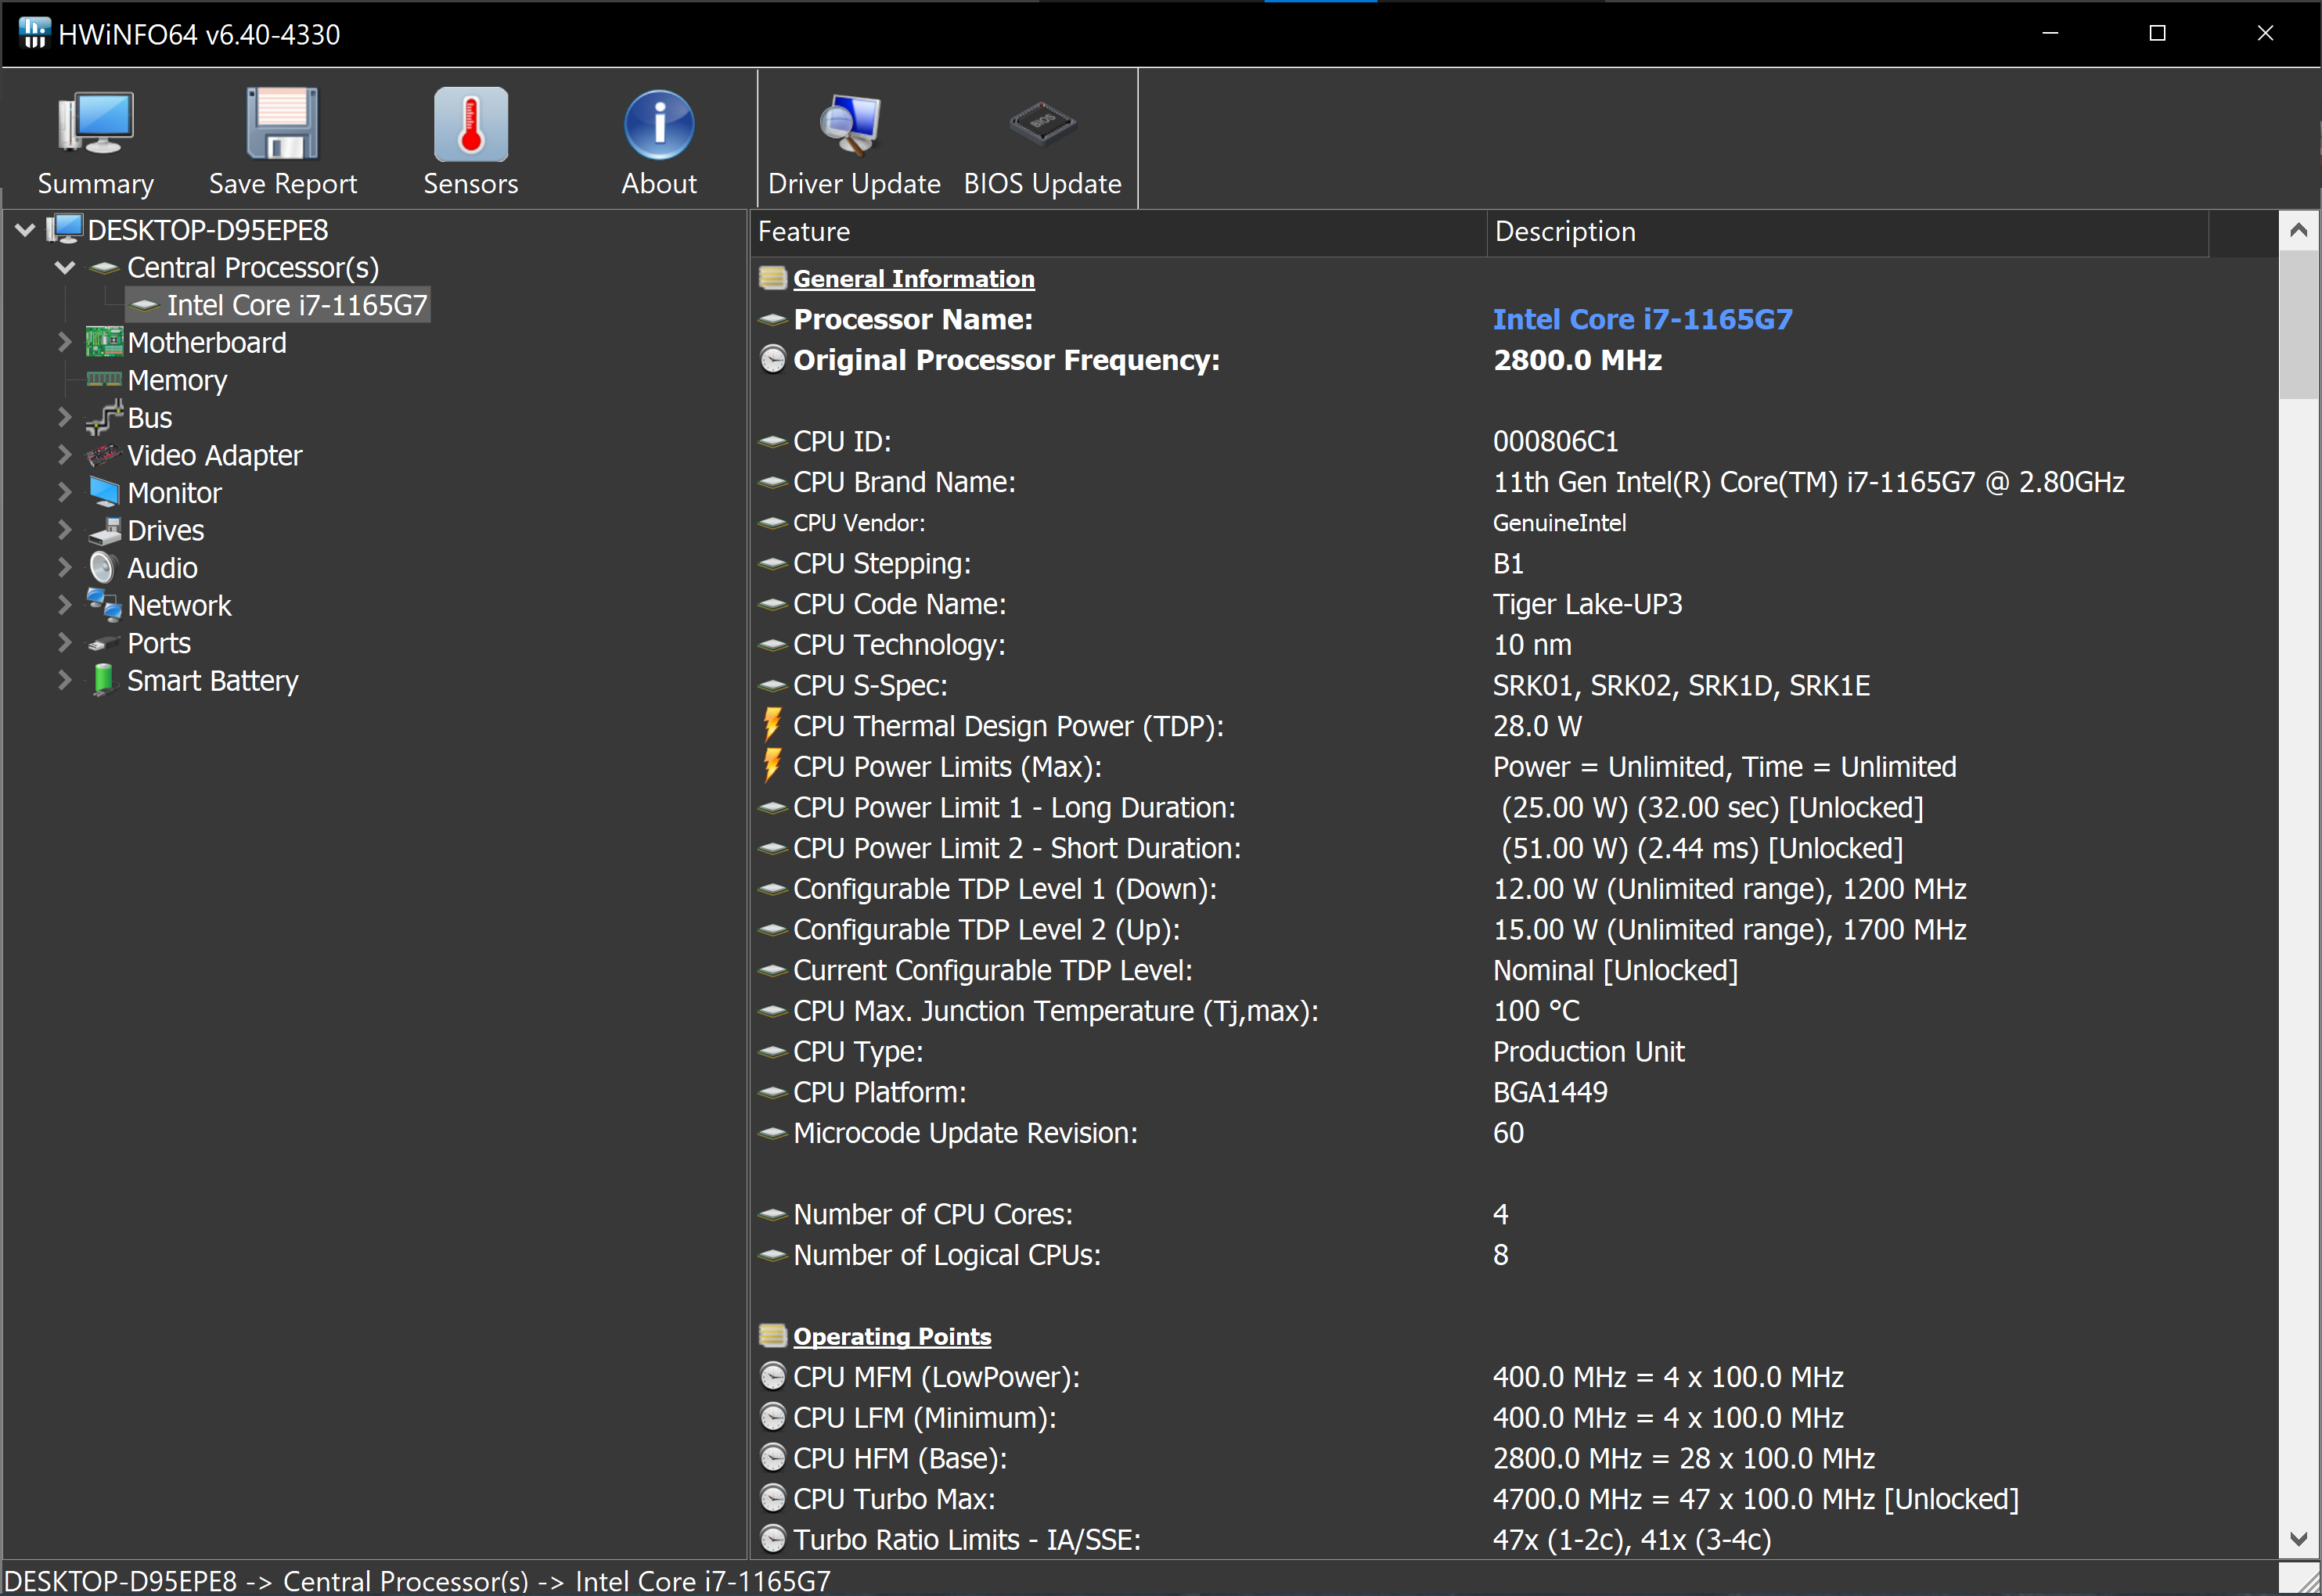Select the DESKTOP-D95EPE8 computer icon
The height and width of the screenshot is (1596, 2322).
65,229
